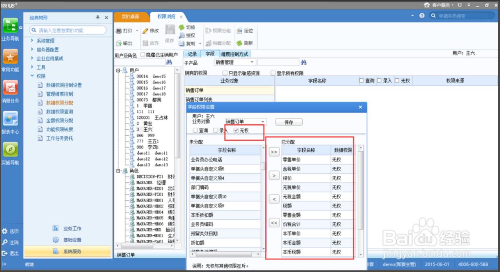Click the 保存 button in dialog
Viewport: 500px width, 272px height.
coord(289,122)
